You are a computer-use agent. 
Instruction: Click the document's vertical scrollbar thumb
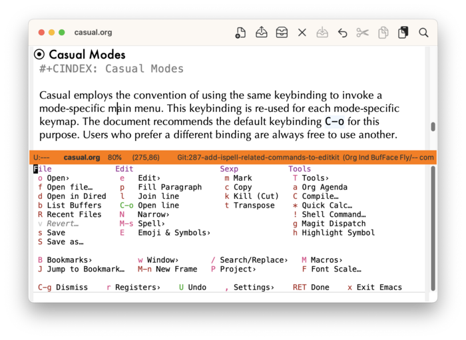[x=433, y=126]
